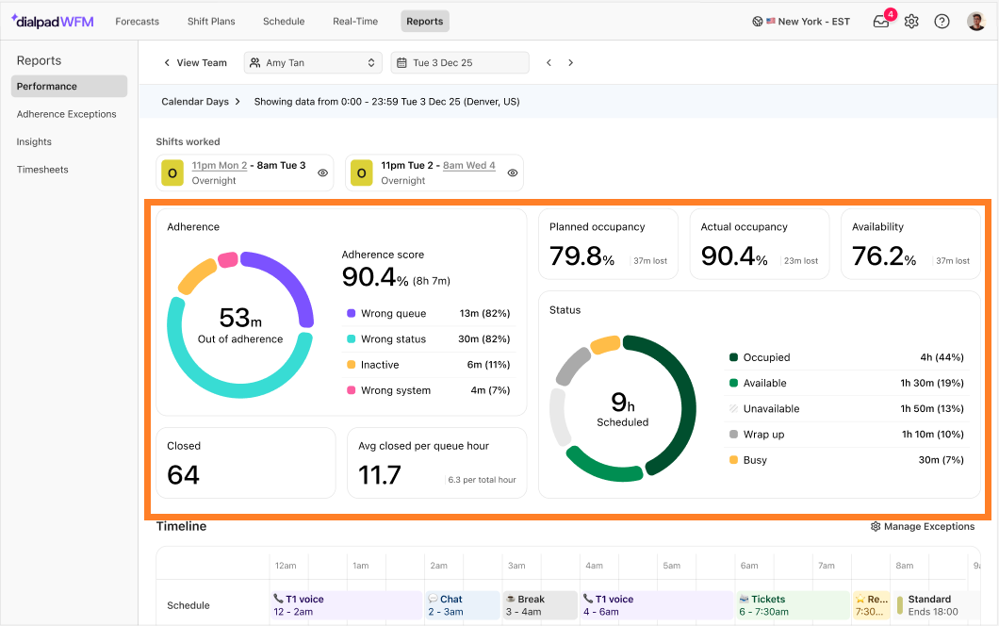Image resolution: width=999 pixels, height=626 pixels.
Task: Open Adherence Exceptions in the sidebar
Action: [66, 114]
